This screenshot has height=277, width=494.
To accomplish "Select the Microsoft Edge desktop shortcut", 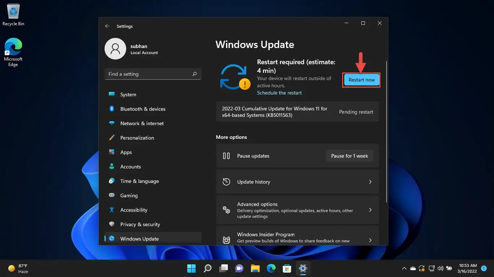I will (13, 52).
